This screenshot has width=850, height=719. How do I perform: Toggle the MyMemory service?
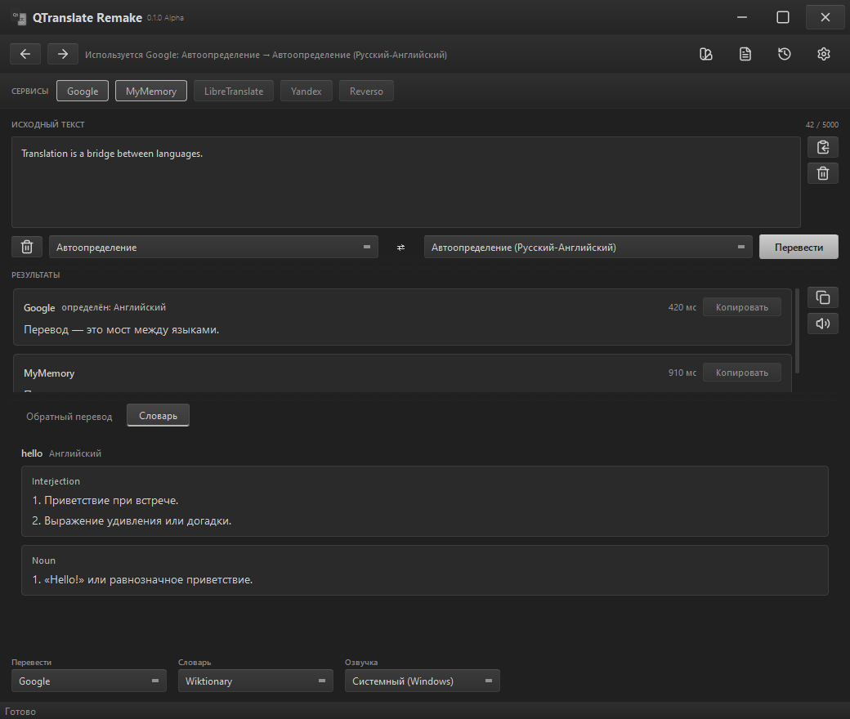pos(151,91)
